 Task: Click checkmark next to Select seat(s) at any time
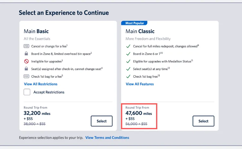point(128,69)
